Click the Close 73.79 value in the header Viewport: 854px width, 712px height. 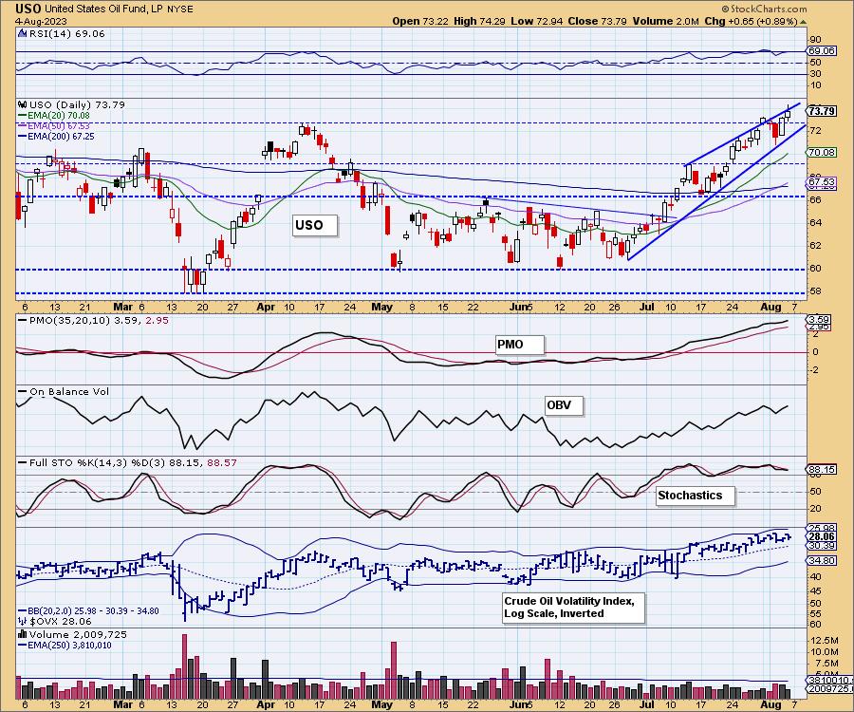pos(597,21)
